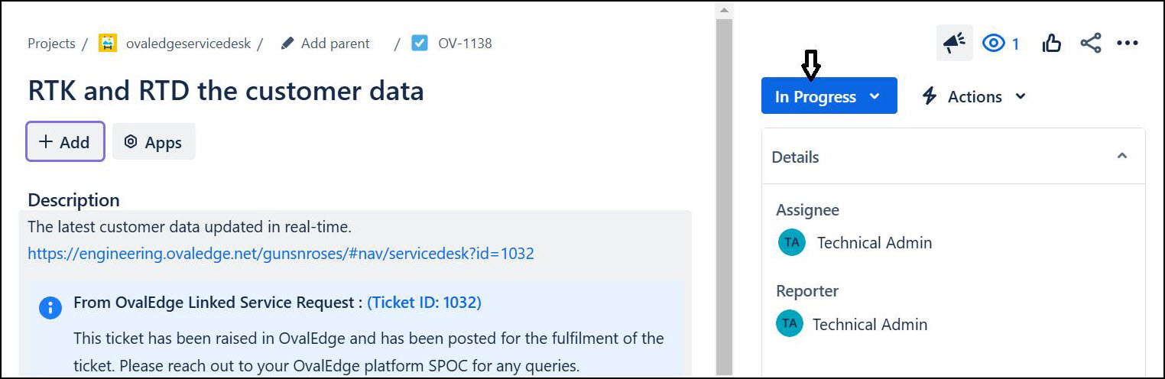Toggle the watch eye icon
1165x379 pixels.
click(x=994, y=44)
